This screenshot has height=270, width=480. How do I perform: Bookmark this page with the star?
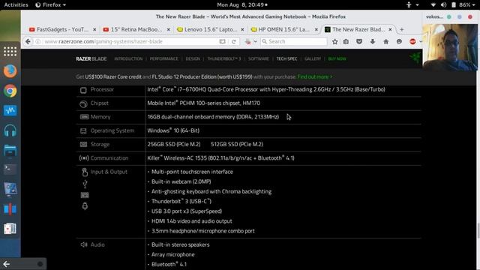pyautogui.click(x=334, y=41)
